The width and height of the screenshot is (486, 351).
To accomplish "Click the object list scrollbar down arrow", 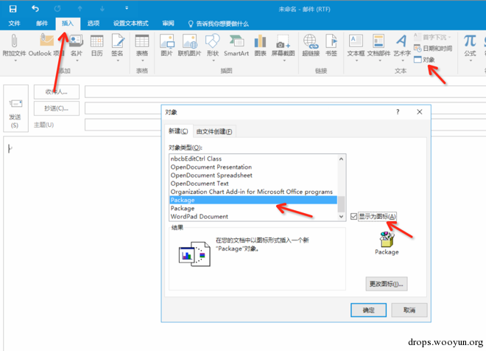I will 341,217.
